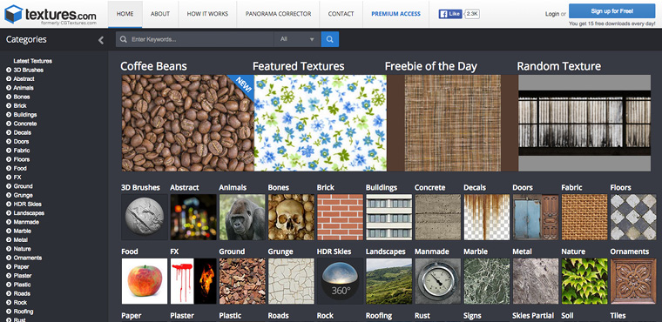
Task: Select Landscapes in the sidebar
Action: tap(29, 213)
